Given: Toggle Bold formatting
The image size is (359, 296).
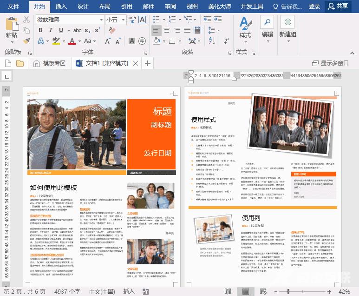Looking at the screenshot, I should pyautogui.click(x=40, y=30).
